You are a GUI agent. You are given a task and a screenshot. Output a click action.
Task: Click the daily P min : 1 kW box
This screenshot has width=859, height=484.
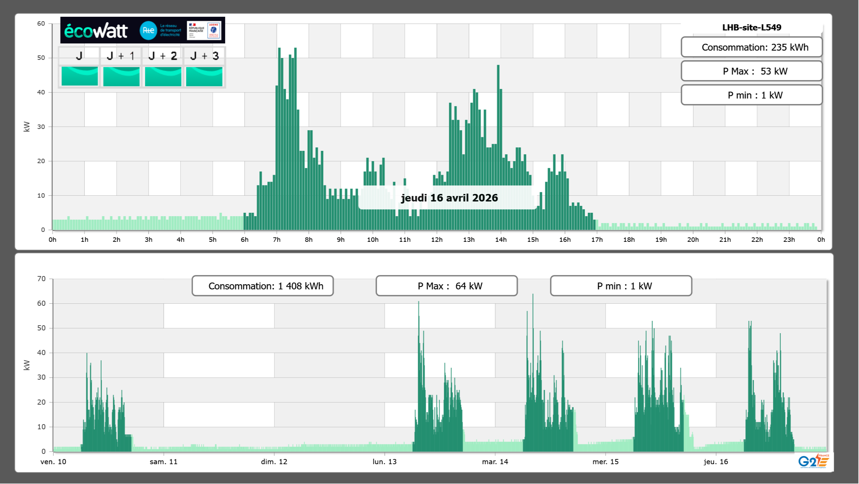point(751,95)
